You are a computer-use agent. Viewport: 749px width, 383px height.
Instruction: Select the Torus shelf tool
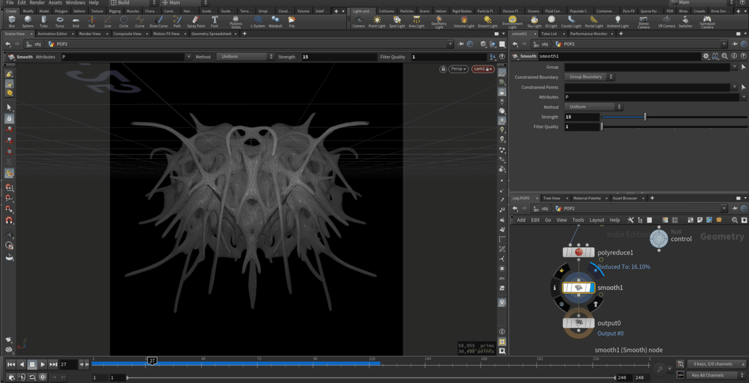point(59,22)
